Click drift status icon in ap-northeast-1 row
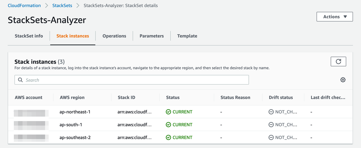The image size is (361, 148). tap(271, 112)
